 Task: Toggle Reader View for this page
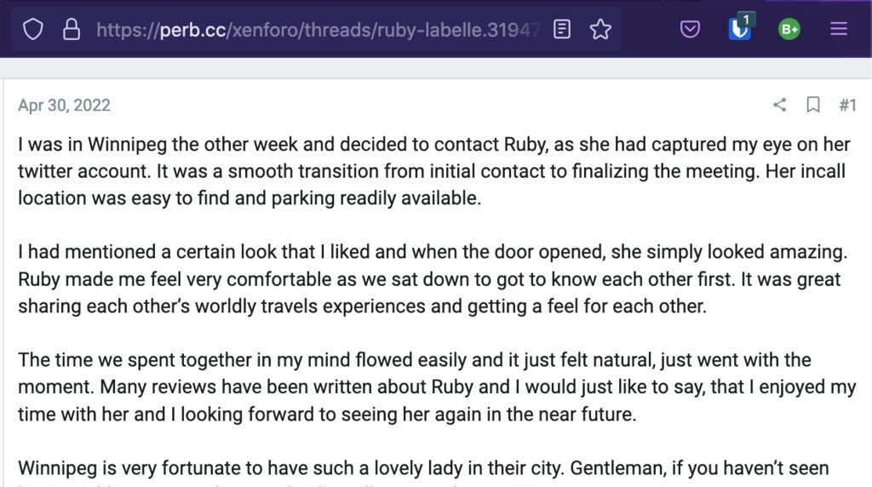coord(562,30)
